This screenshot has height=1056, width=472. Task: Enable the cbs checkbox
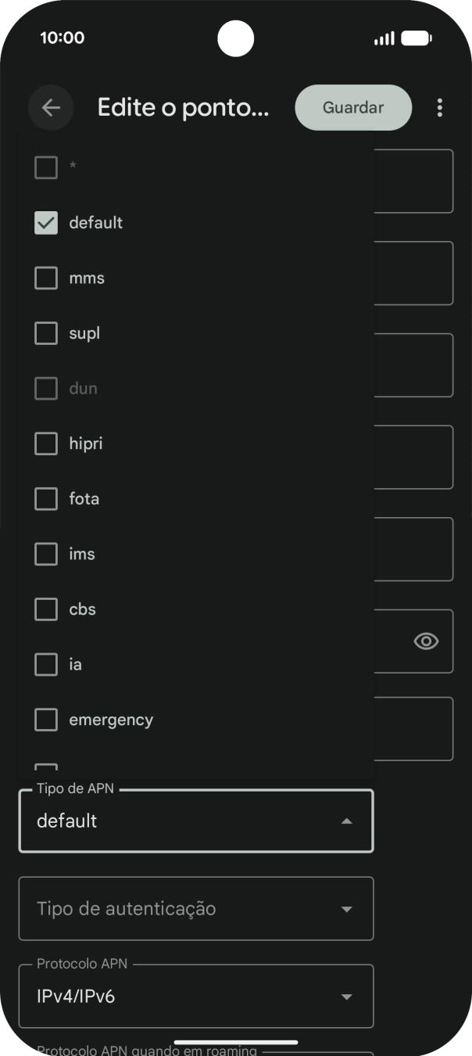click(46, 609)
